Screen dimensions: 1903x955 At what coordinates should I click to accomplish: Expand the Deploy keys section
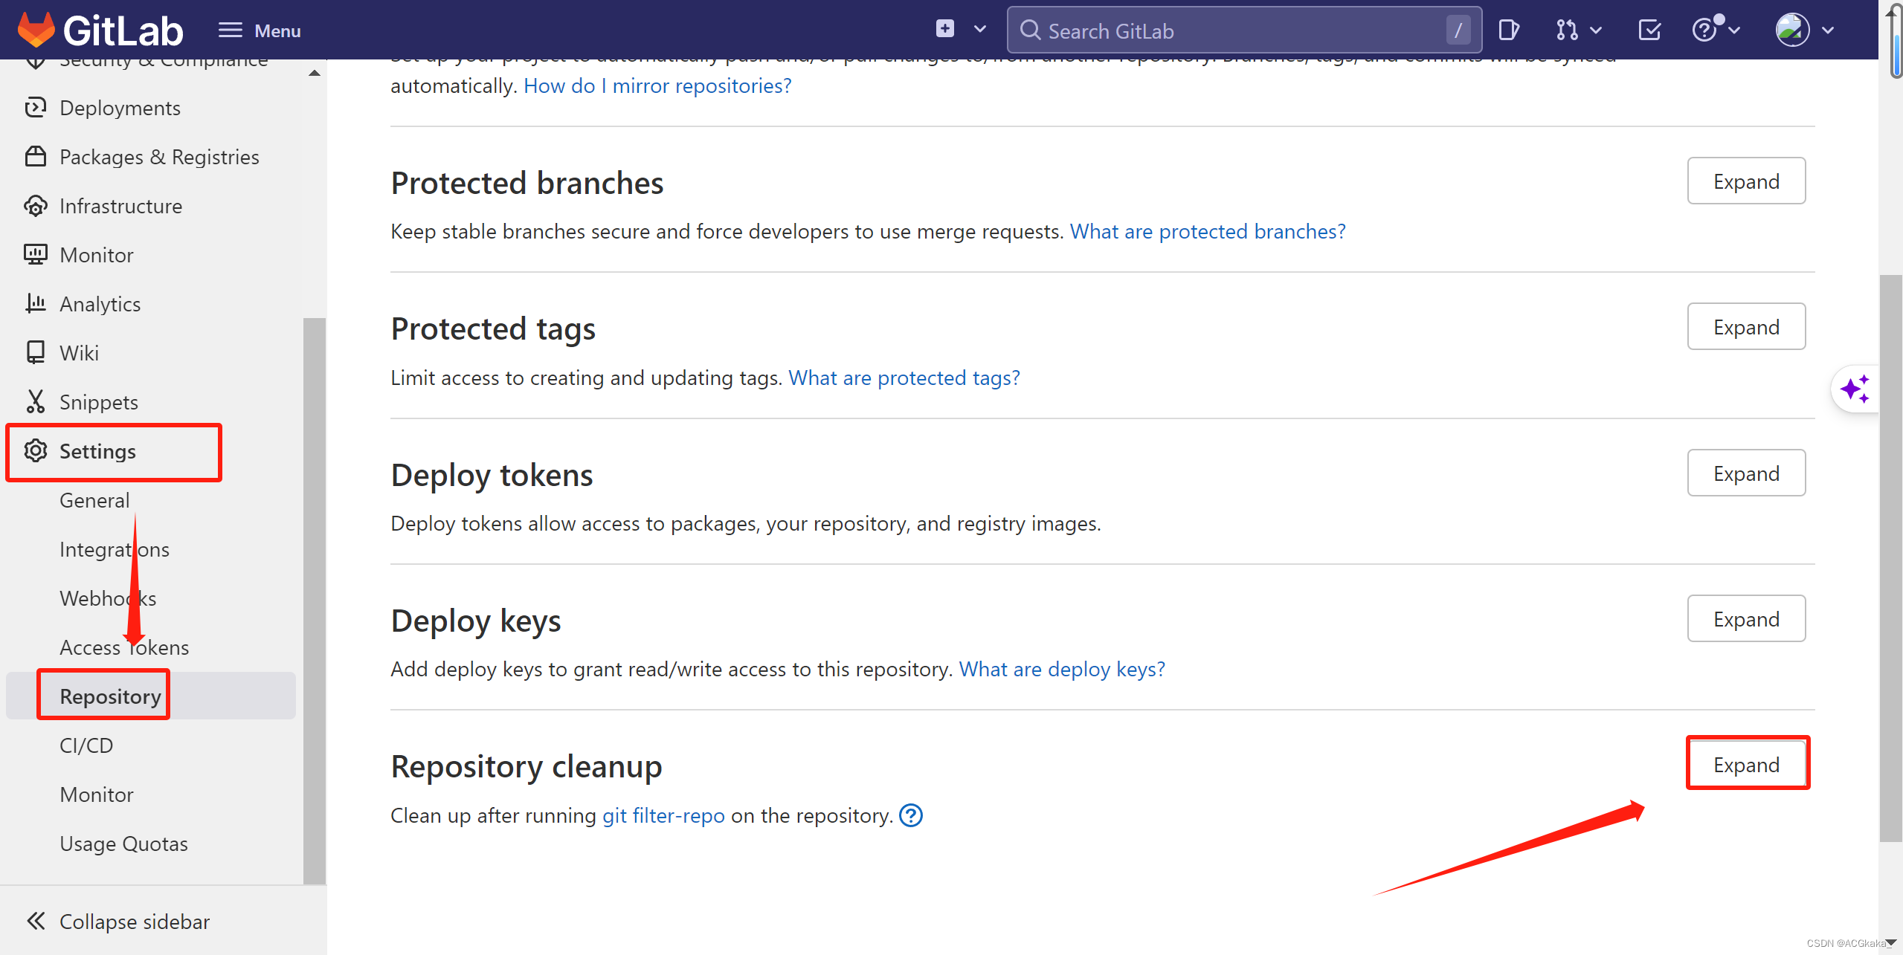pyautogui.click(x=1745, y=619)
